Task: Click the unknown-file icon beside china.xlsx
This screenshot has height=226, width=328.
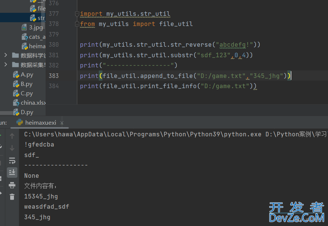Action: tap(16, 103)
